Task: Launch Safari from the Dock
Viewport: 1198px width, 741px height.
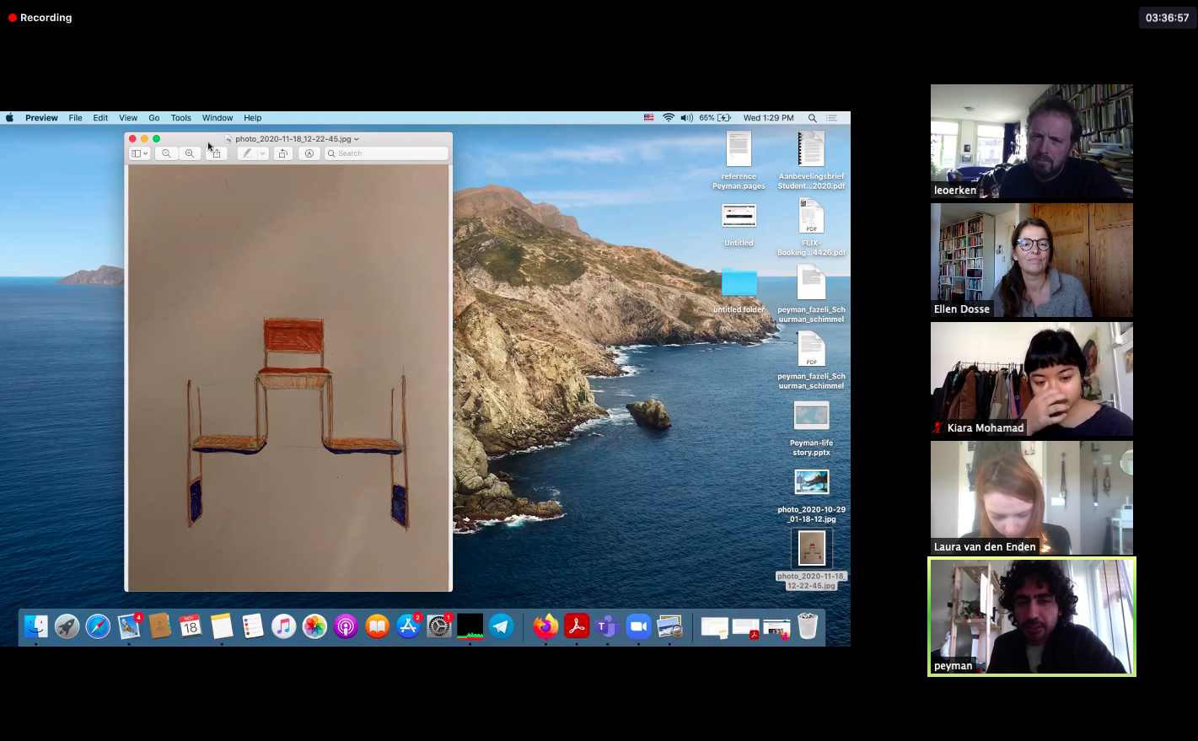Action: click(98, 626)
